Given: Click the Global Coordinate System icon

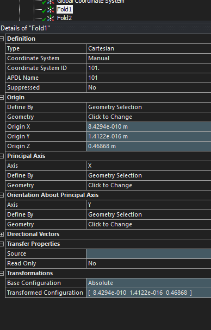Looking at the screenshot, I should (51, 2).
